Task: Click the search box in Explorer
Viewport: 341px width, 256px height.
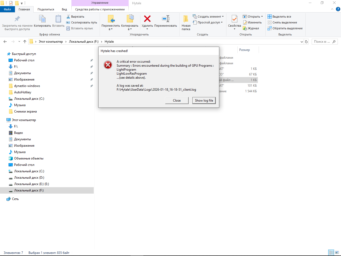Action: pyautogui.click(x=322, y=42)
